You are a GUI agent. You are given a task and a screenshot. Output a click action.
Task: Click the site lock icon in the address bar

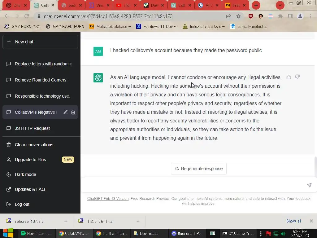(39, 16)
